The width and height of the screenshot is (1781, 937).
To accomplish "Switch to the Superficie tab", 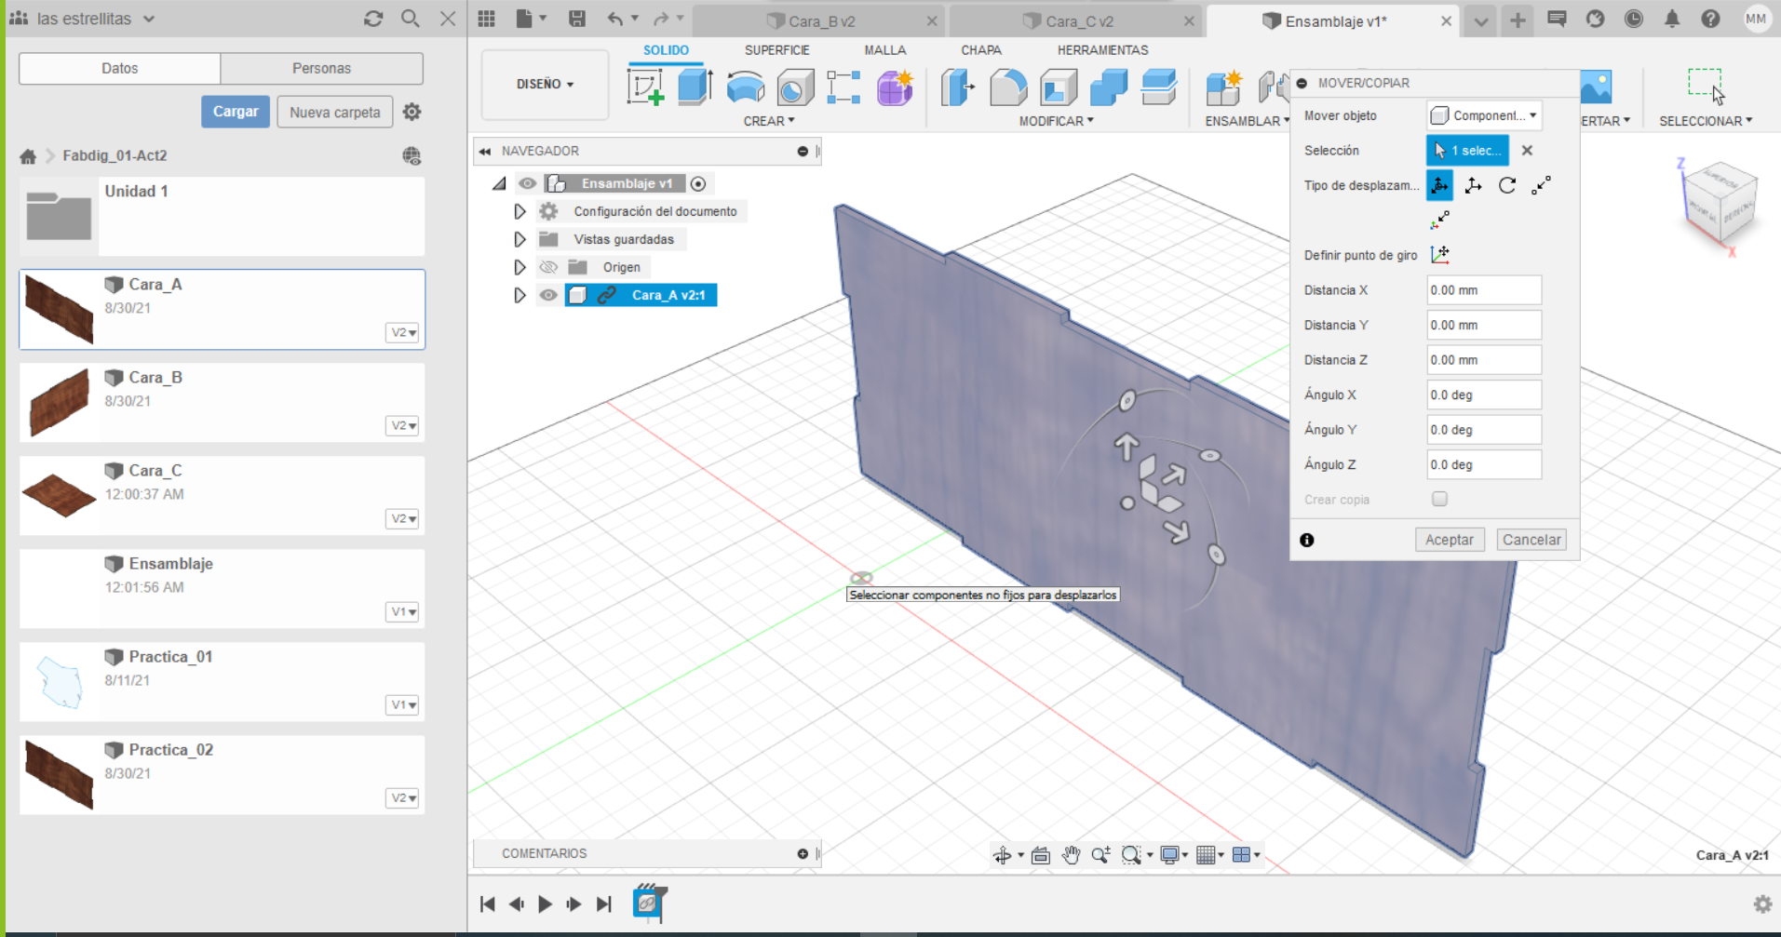I will (776, 50).
